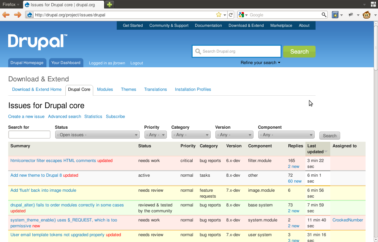Click the magnifier icon in the Google search box
378x242 pixels.
tap(324, 15)
